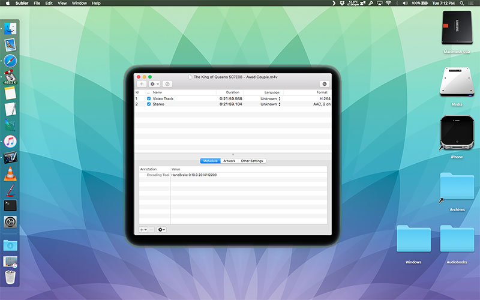Click the volume icon in menu bar
The height and width of the screenshot is (300, 480).
click(x=405, y=3)
